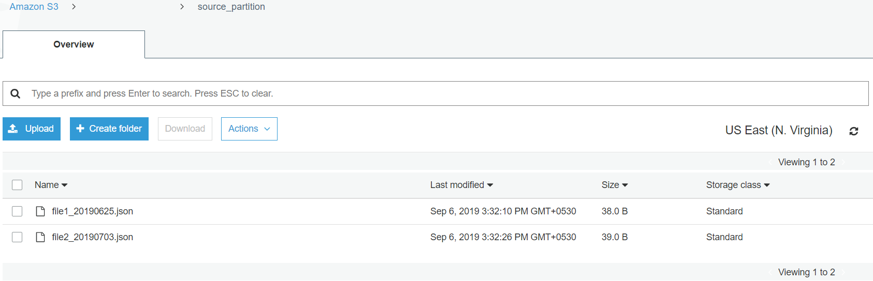Check the box for file2_20190703.json

[x=17, y=237]
